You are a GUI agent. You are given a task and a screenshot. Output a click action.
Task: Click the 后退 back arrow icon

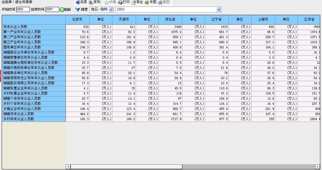[x=77, y=2]
